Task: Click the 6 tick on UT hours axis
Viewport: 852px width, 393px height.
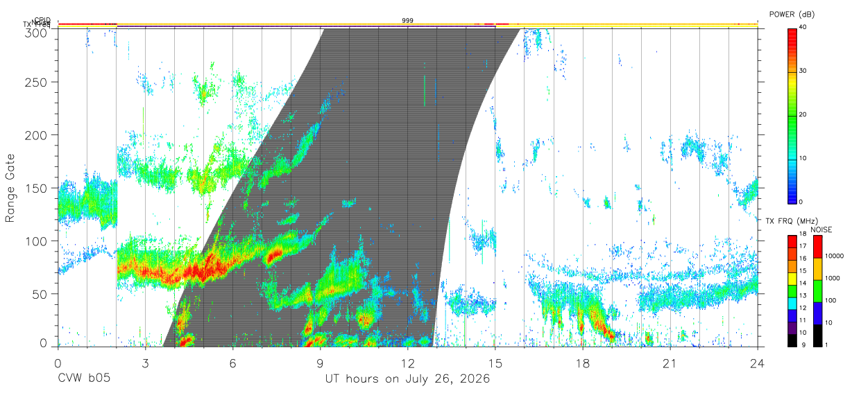Action: [232, 363]
